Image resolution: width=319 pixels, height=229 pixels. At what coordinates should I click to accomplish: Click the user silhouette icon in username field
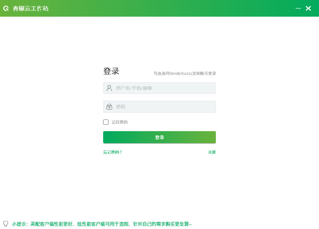[109, 88]
